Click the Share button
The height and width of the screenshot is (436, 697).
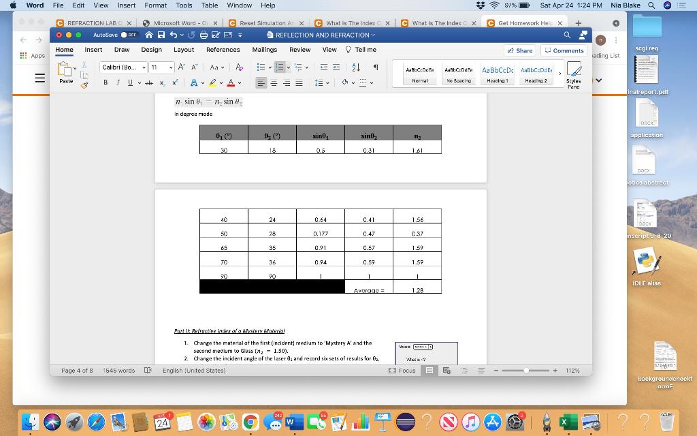point(520,50)
